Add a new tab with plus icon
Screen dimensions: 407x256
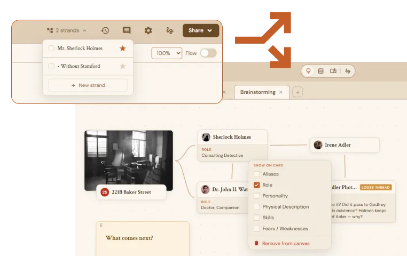(x=298, y=92)
